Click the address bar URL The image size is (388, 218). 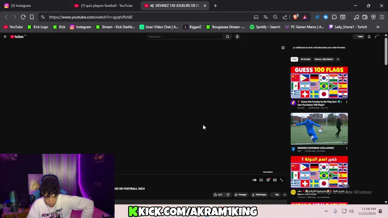[91, 17]
